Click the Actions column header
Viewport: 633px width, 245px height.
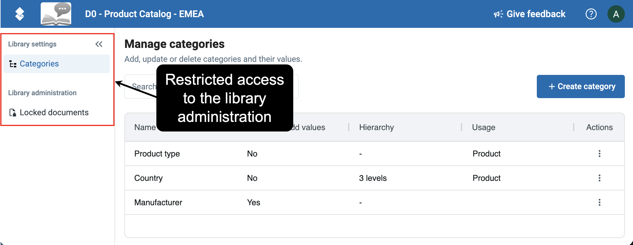(x=599, y=127)
